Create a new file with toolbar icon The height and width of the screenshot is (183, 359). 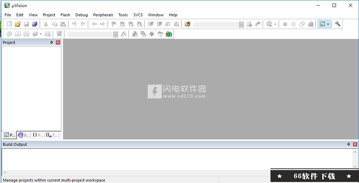[10, 24]
